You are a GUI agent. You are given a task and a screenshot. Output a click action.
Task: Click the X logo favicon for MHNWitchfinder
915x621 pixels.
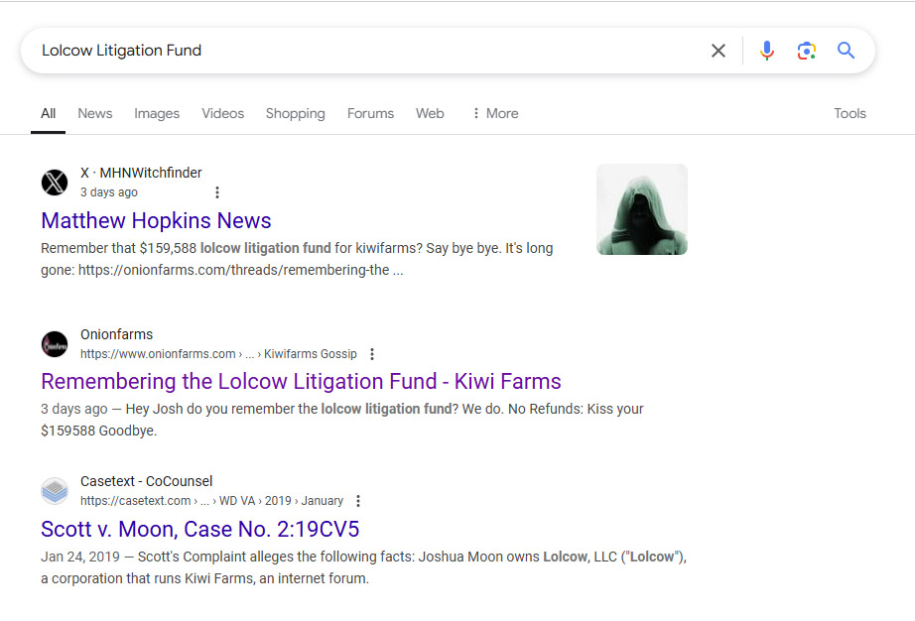coord(55,183)
